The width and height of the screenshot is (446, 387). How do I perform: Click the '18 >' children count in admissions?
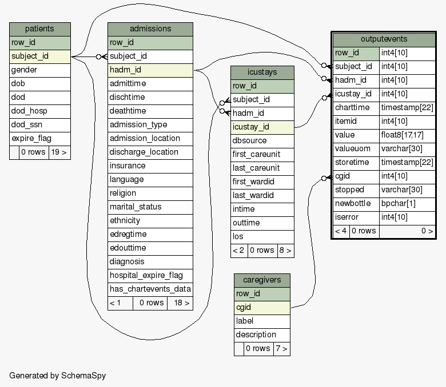click(180, 303)
